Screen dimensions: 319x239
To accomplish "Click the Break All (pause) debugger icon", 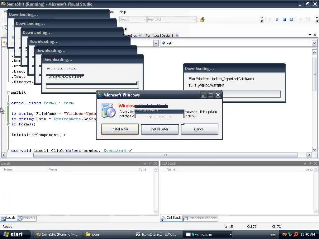I will tap(277, 20).
